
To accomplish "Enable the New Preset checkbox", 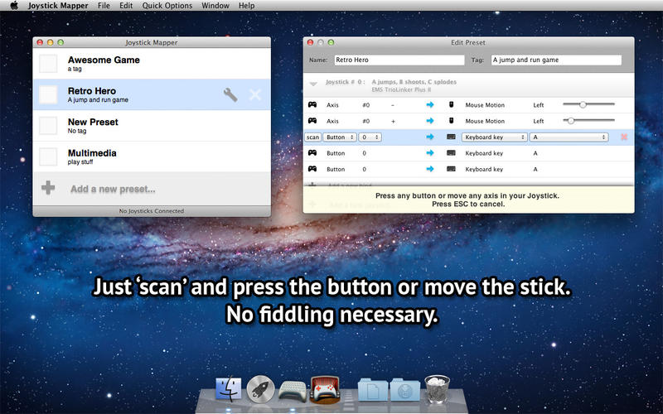I will (x=49, y=126).
